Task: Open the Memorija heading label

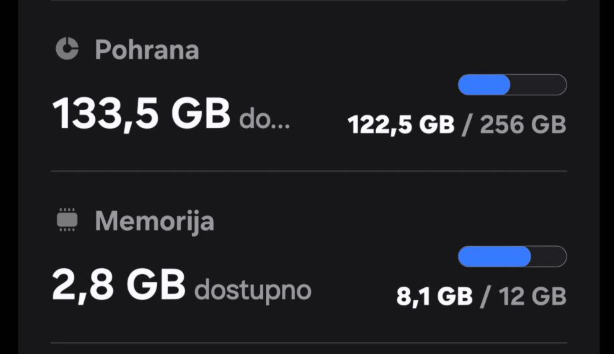Action: pyautogui.click(x=154, y=221)
